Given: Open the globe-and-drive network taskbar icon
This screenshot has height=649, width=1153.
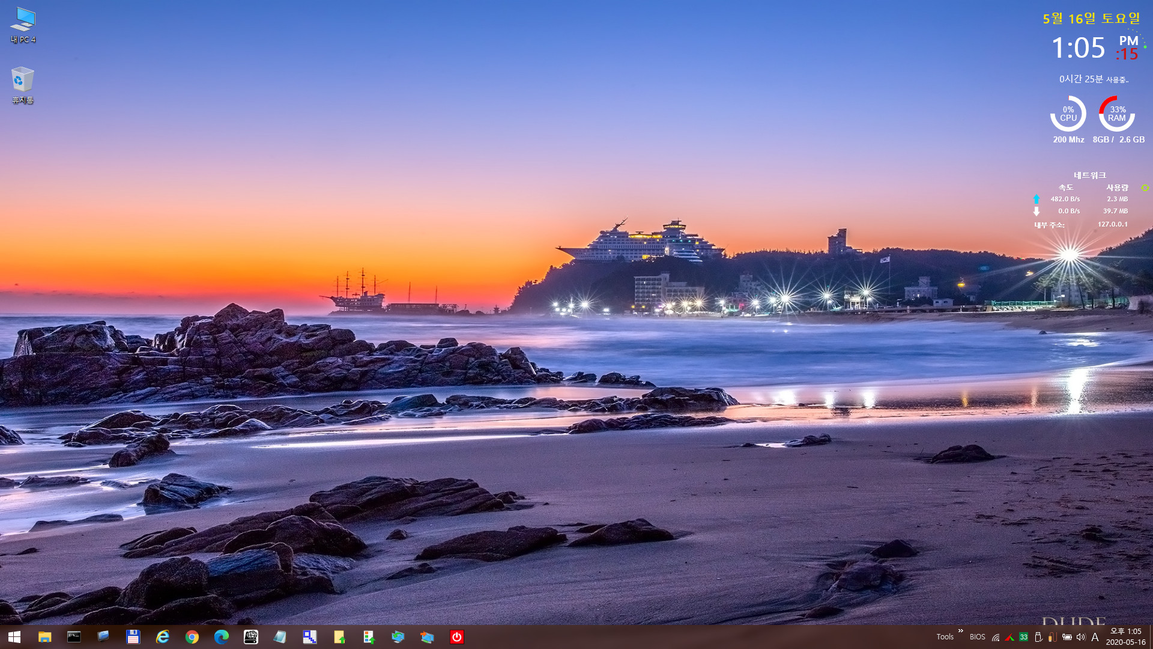Looking at the screenshot, I should [x=250, y=637].
